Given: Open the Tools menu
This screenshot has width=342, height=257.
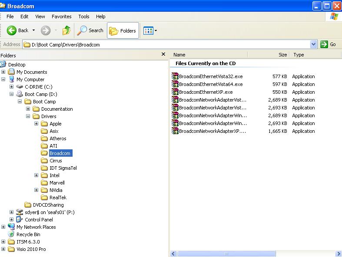Looking at the screenshot, I should tap(84, 16).
